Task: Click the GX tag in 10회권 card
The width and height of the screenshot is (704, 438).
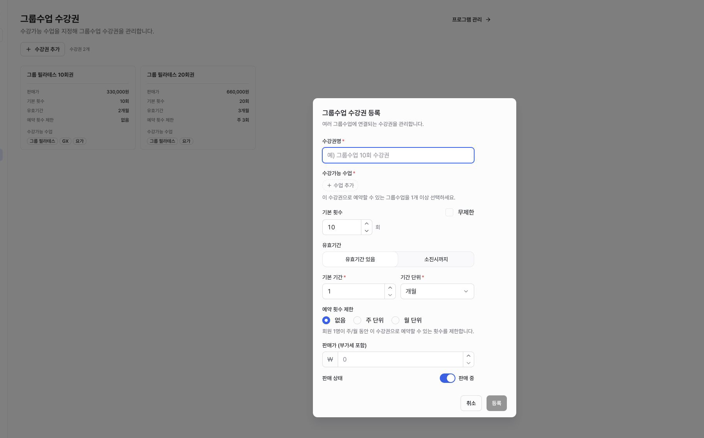Action: pyautogui.click(x=65, y=141)
